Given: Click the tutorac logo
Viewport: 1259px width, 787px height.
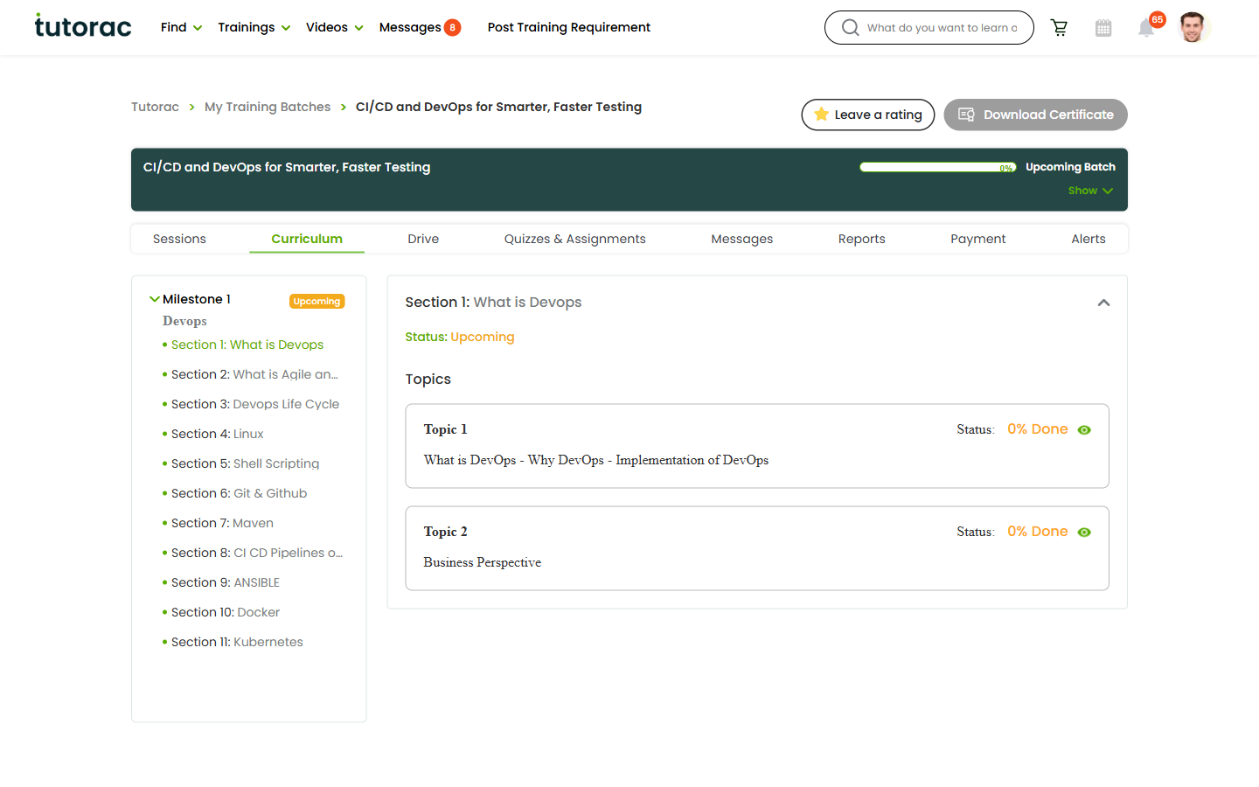Looking at the screenshot, I should (x=83, y=26).
